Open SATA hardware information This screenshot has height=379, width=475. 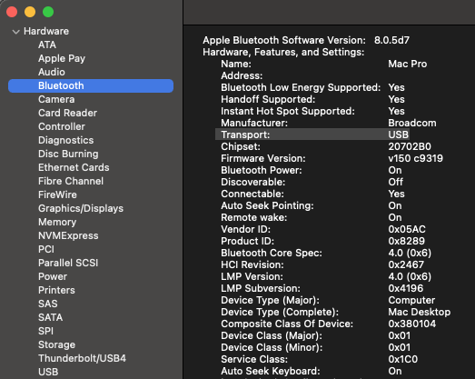(50, 318)
